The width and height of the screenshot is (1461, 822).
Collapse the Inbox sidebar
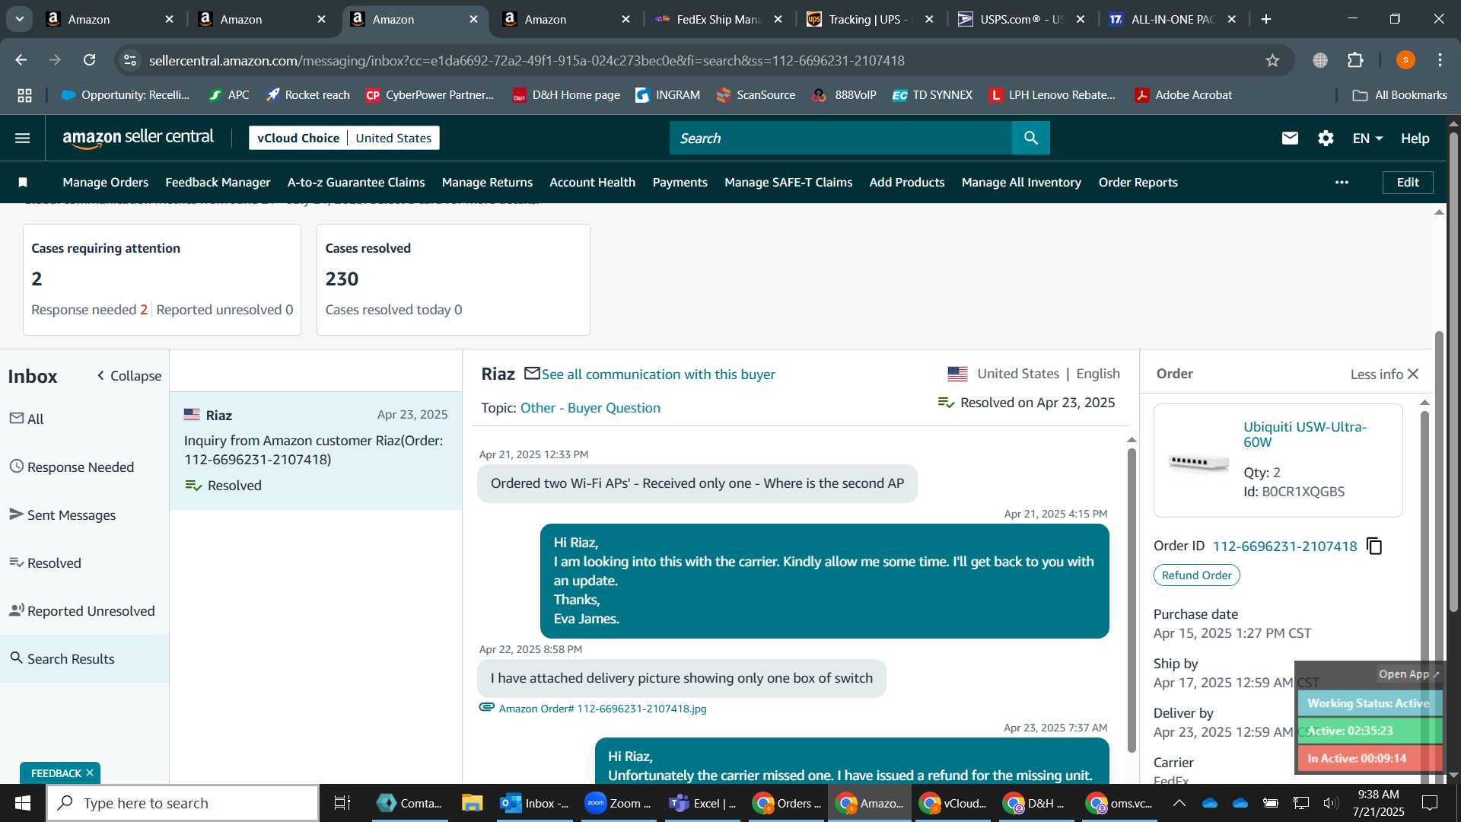129,376
